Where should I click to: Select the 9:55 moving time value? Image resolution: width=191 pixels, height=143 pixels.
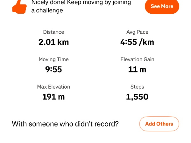(x=53, y=69)
